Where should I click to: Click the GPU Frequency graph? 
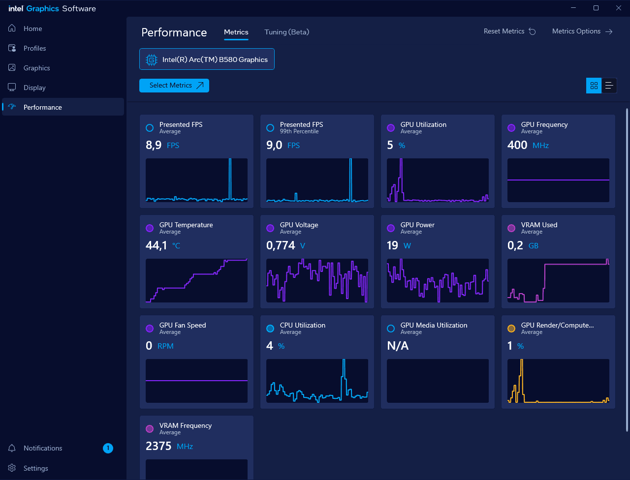point(558,180)
